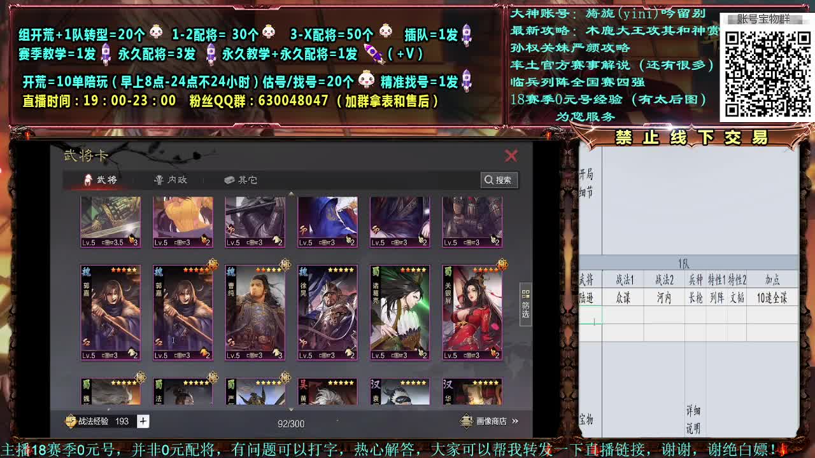Click the 画像商店 shop icon

(x=467, y=421)
